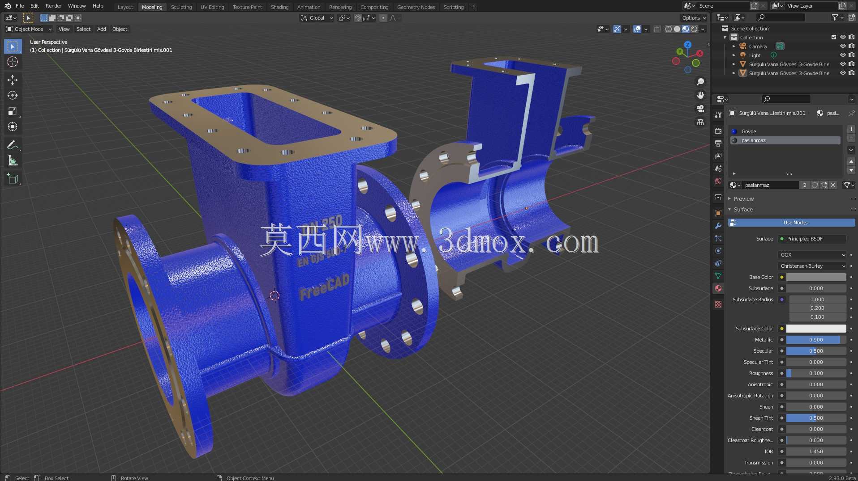The image size is (858, 481).
Task: Open the viewport Add menu
Action: tap(102, 29)
